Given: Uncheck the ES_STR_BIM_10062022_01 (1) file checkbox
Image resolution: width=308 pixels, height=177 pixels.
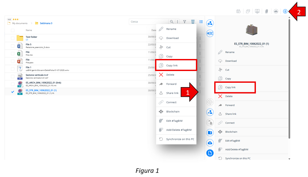Looking at the screenshot, I should [x=13, y=92].
